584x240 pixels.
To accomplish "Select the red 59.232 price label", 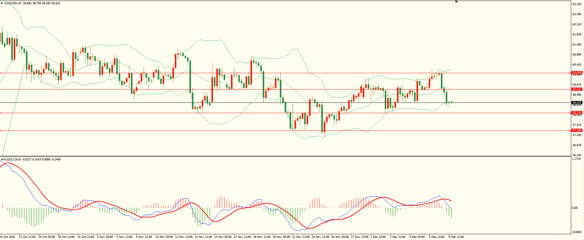I will tap(577, 89).
